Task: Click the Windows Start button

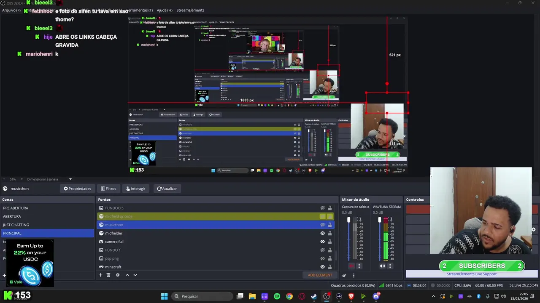Action: coord(164,296)
